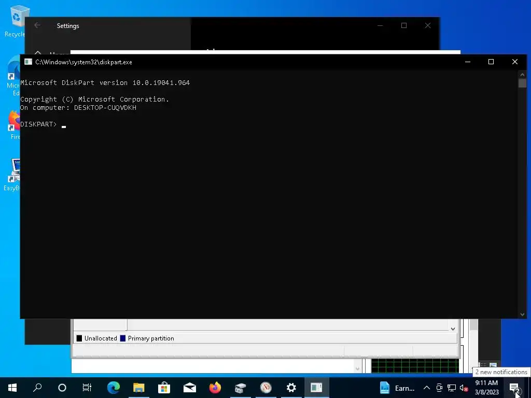
Task: Select the EasyBCD desktop shortcut
Action: tap(12, 175)
